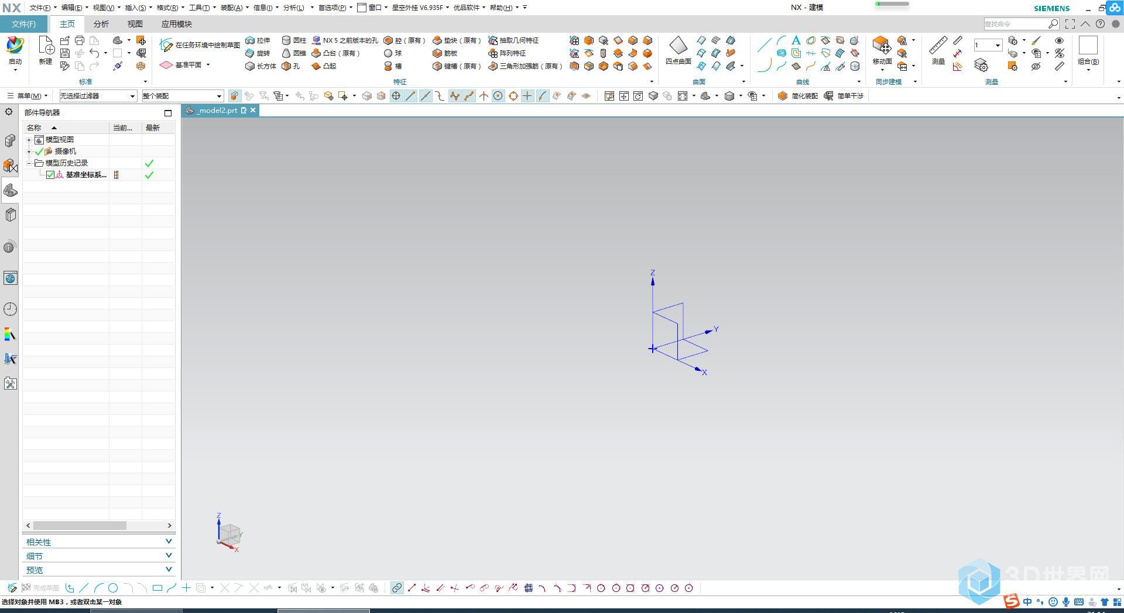Click the Print icon in the ribbon

point(80,40)
